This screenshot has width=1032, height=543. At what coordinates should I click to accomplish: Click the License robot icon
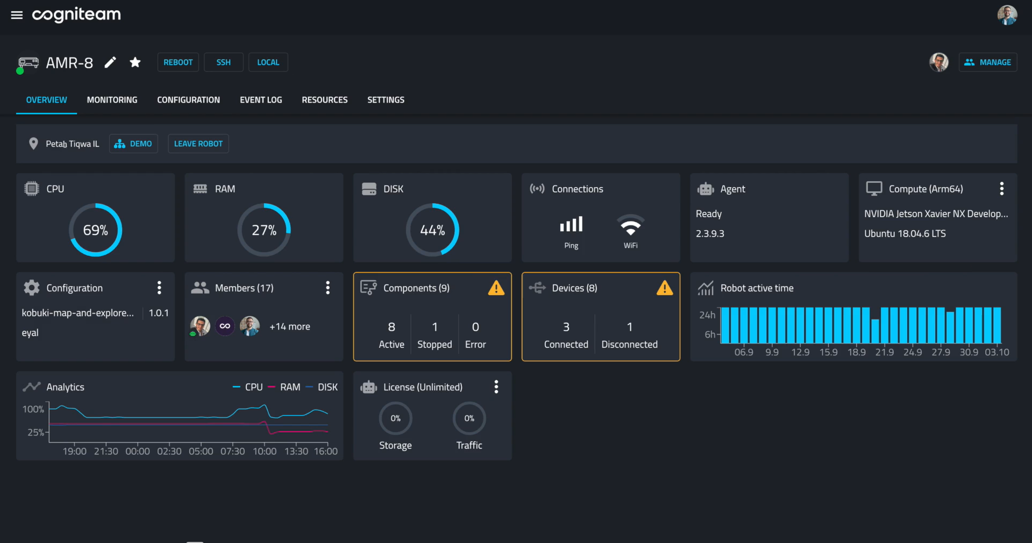point(369,387)
